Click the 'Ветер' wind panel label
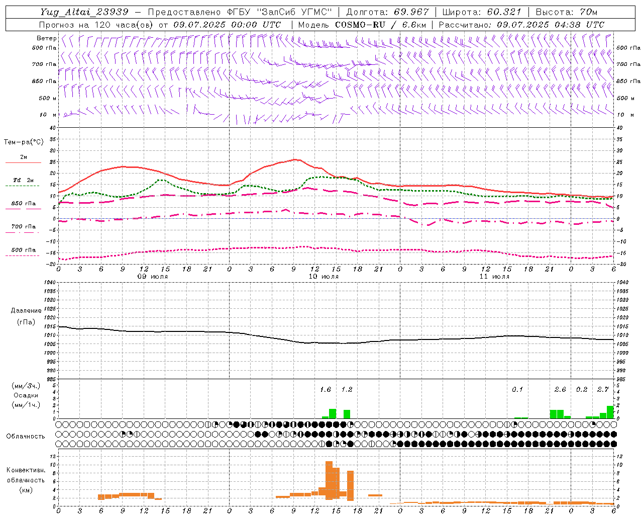Image resolution: width=643 pixels, height=515 pixels. click(x=46, y=38)
